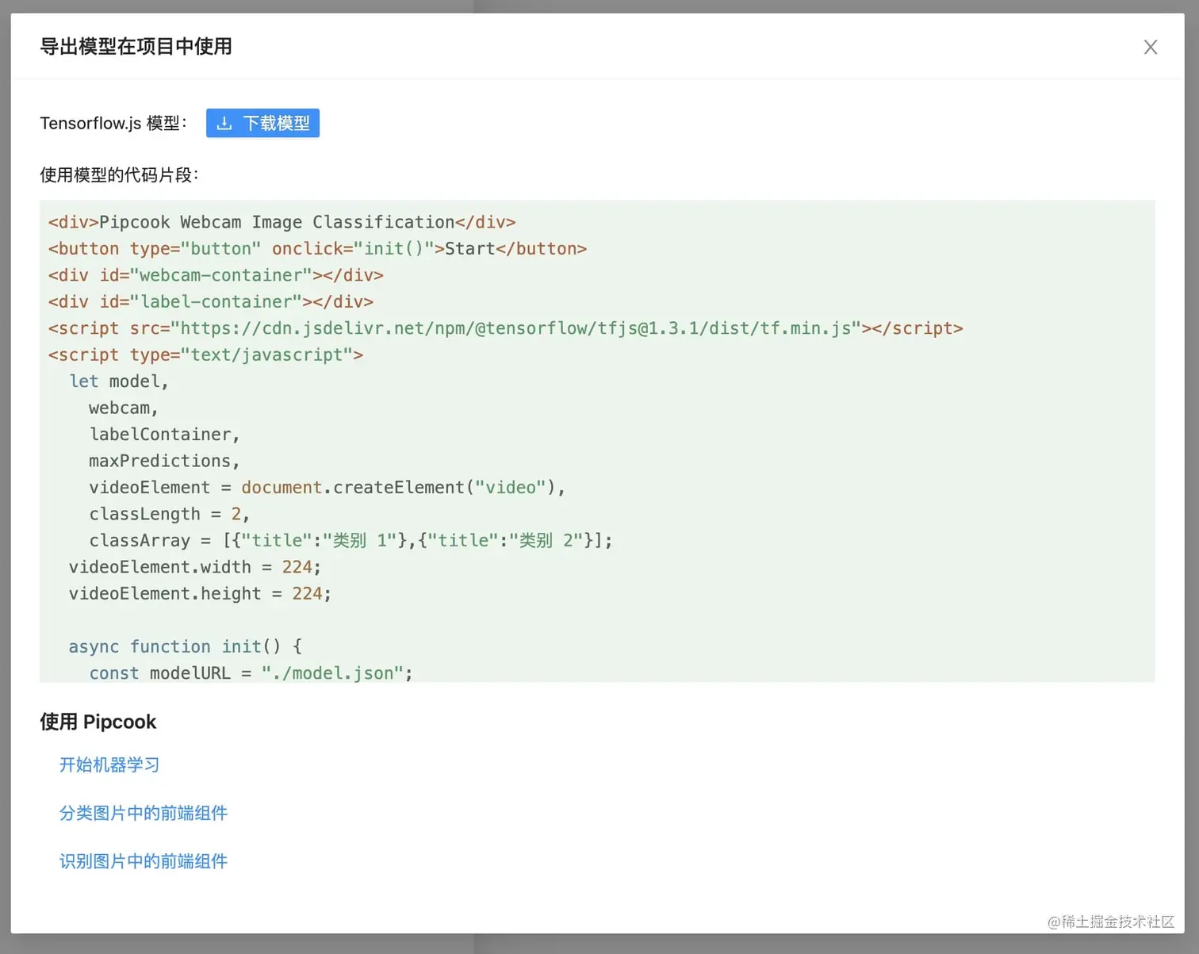
Task: Click the videoElement createElement code line
Action: [327, 488]
